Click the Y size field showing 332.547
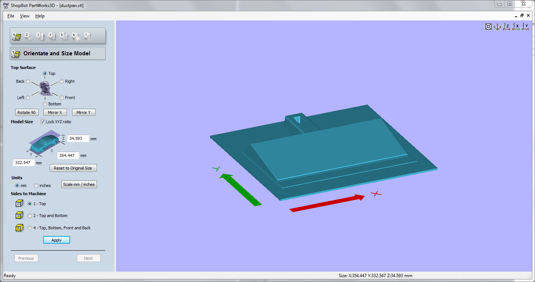This screenshot has width=535, height=282. 24,163
